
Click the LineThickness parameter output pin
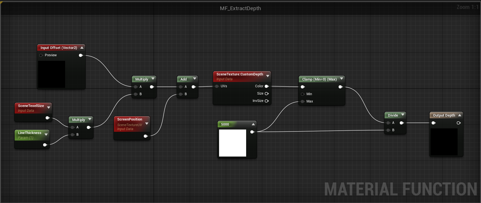tap(45, 145)
